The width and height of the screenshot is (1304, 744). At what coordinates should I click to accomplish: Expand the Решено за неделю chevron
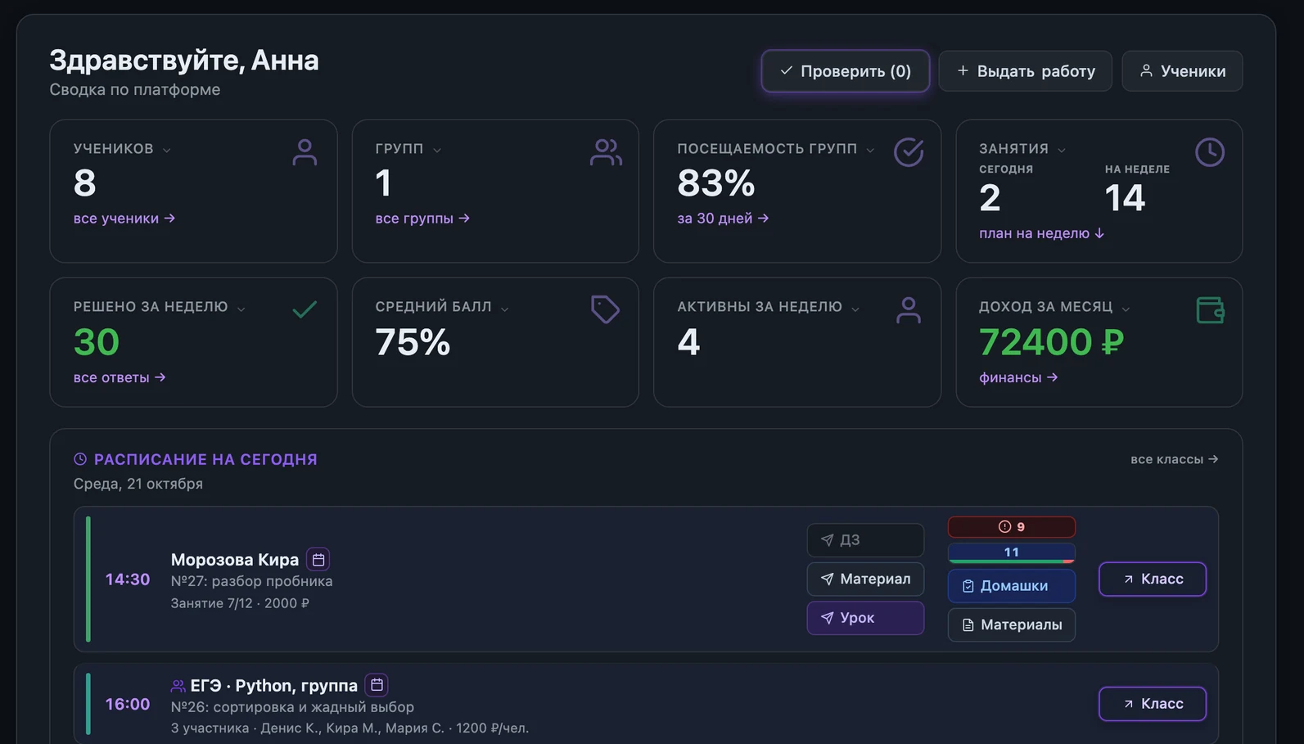pyautogui.click(x=241, y=309)
